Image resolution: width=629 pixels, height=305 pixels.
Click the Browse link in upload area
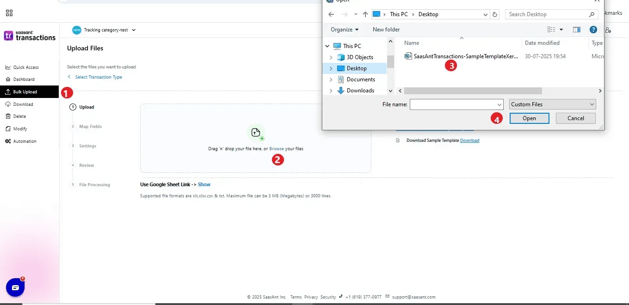pos(277,149)
